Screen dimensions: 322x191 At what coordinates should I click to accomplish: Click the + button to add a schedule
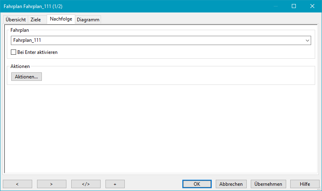point(115,184)
